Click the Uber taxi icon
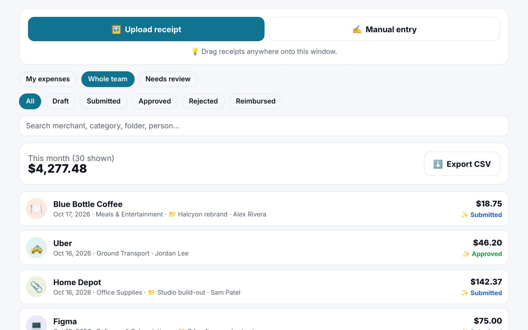 36,247
